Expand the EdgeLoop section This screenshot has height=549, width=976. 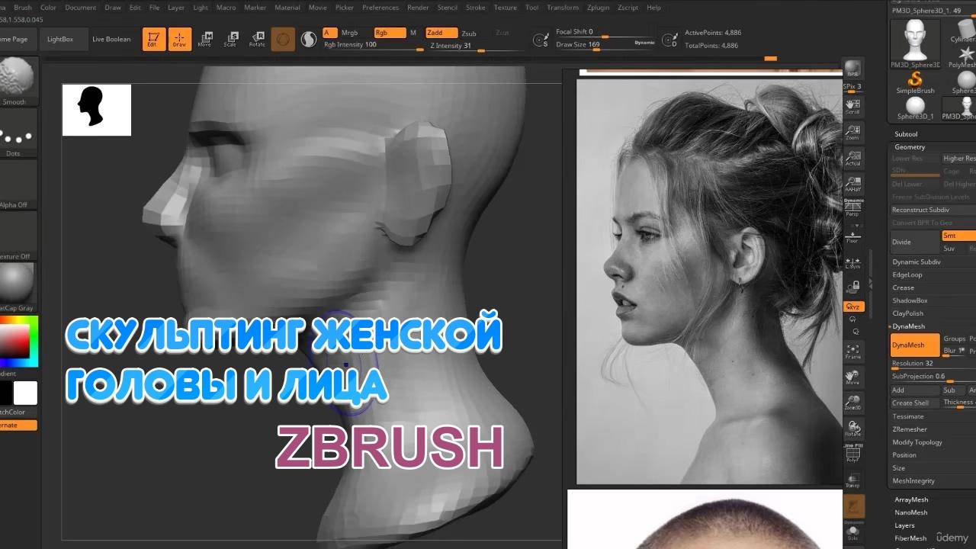907,274
